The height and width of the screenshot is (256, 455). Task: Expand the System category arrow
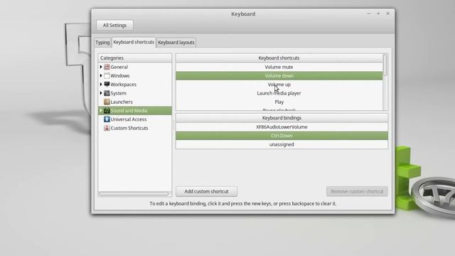point(101,93)
